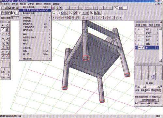Expand the 平滑化 submenu entry
The image size is (163, 118).
click(35, 40)
